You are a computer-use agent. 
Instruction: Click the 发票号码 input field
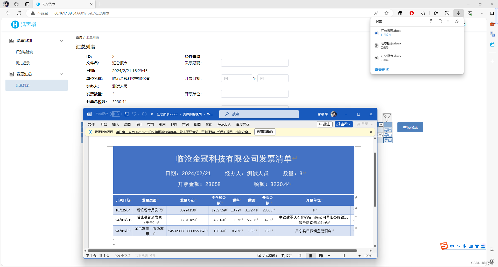255,63
